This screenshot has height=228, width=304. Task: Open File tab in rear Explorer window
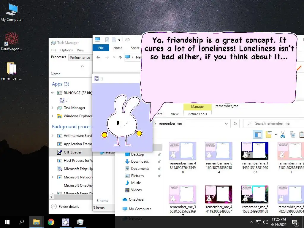(101, 48)
